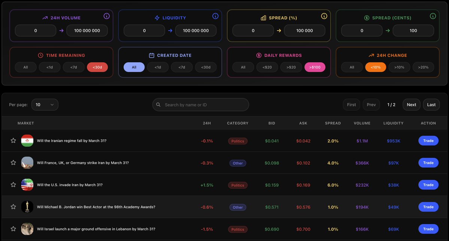Select the >$100 Daily Rewards filter
Image resolution: width=449 pixels, height=241 pixels.
(x=315, y=67)
